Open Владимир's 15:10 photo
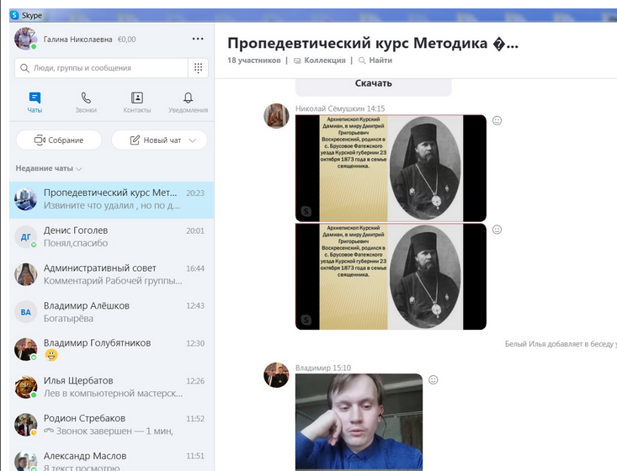This screenshot has width=617, height=471. [359, 422]
